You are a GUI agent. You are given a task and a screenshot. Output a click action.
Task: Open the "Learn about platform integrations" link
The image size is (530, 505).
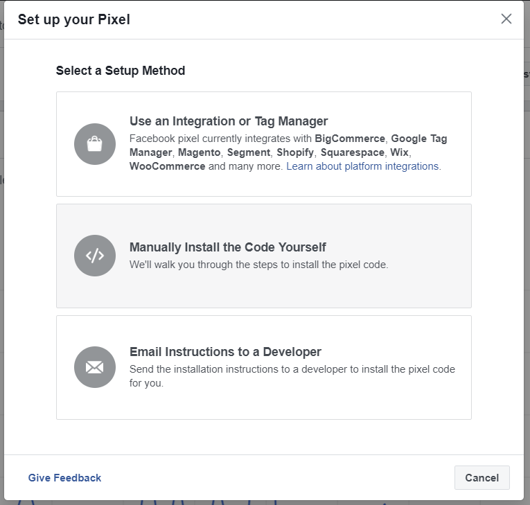coord(363,166)
